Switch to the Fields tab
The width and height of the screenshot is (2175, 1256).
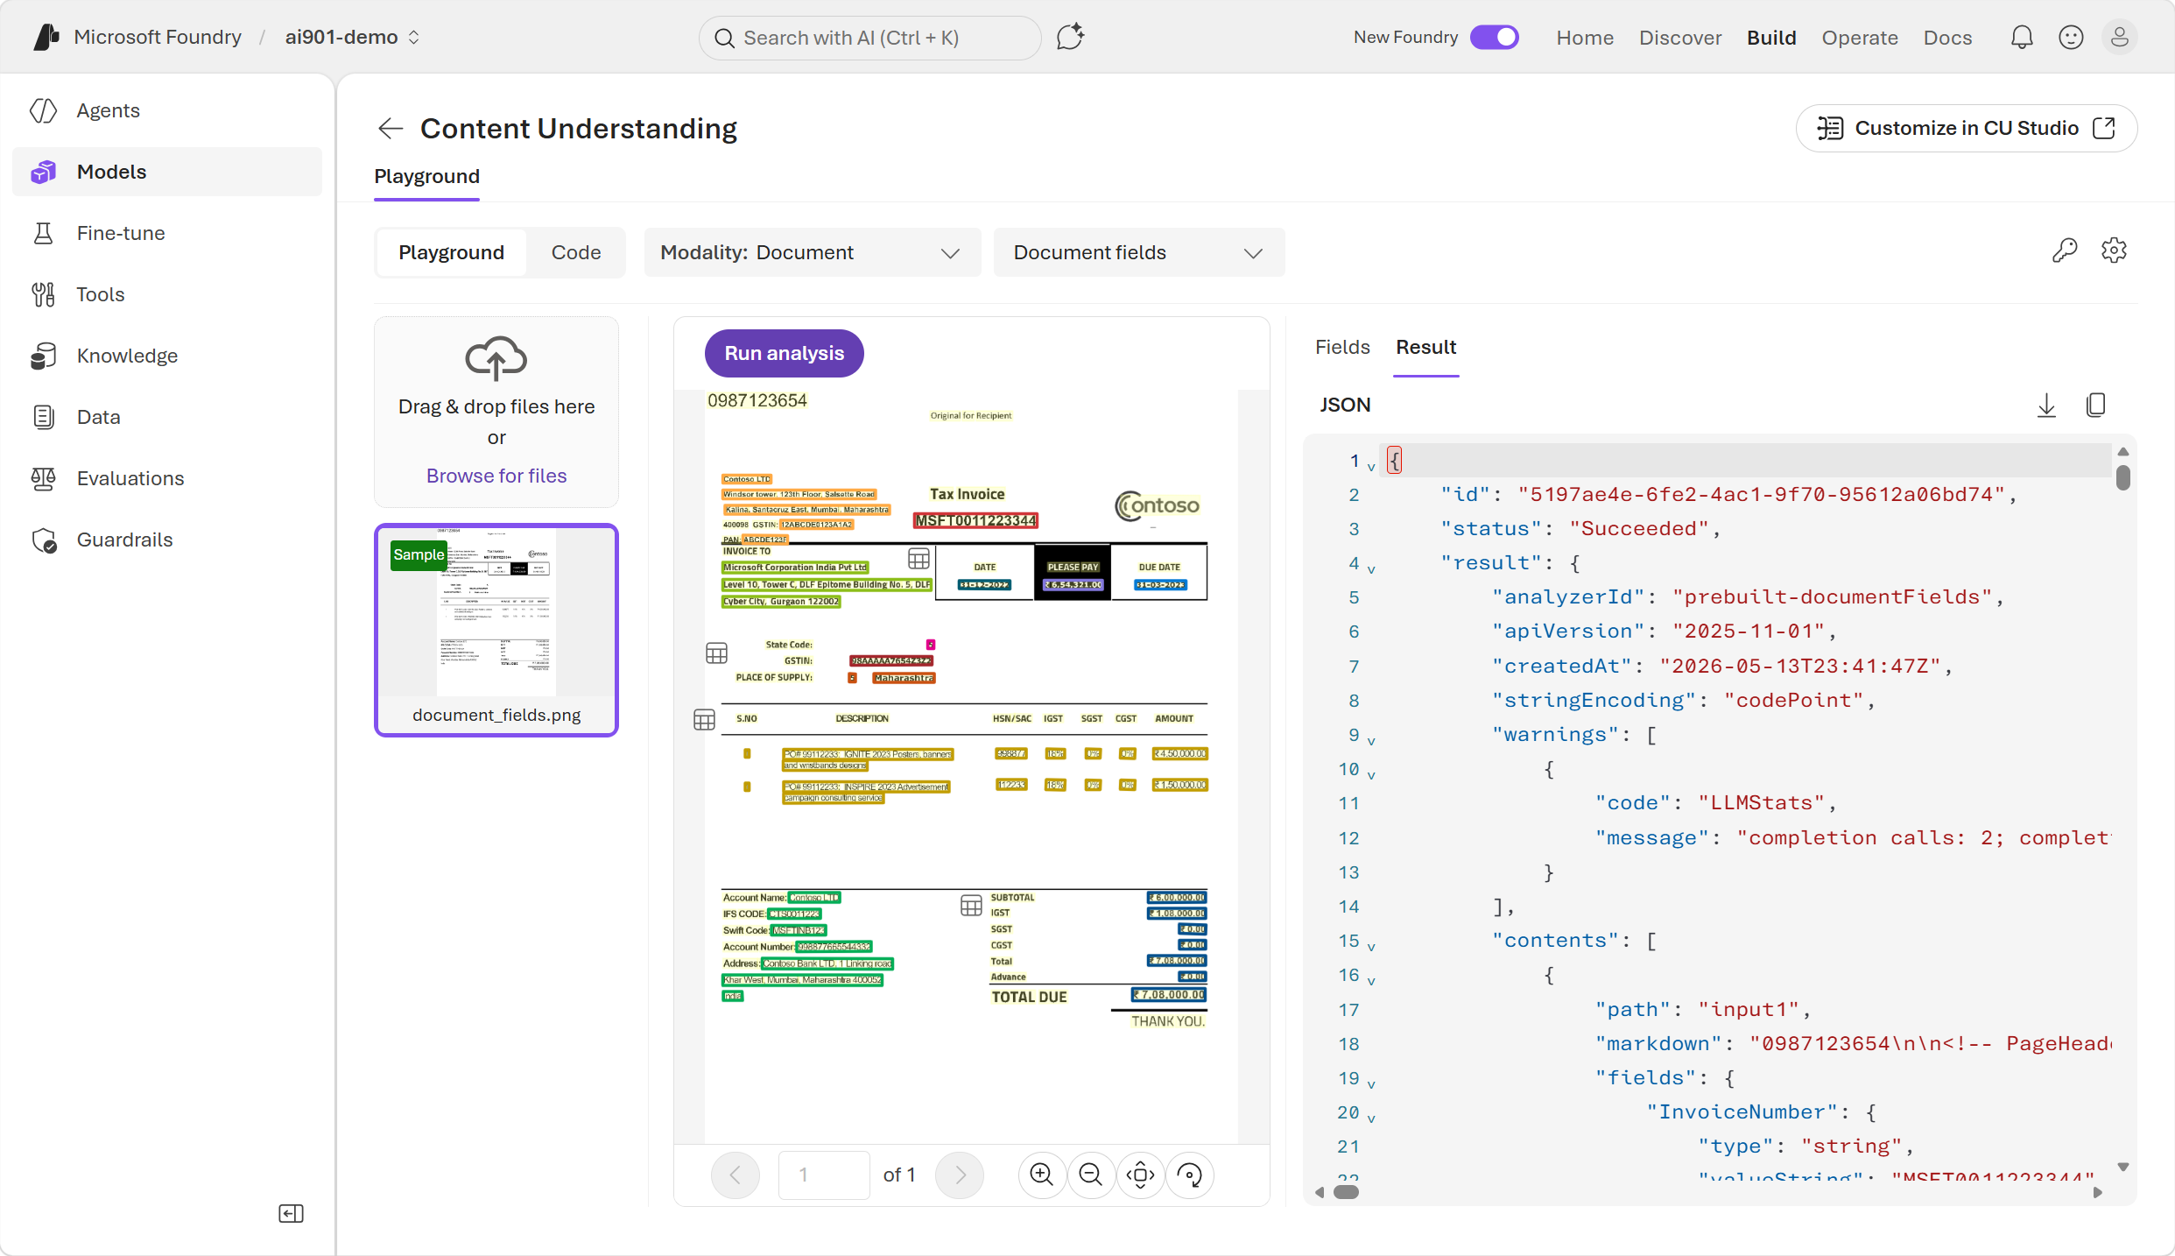coord(1342,347)
